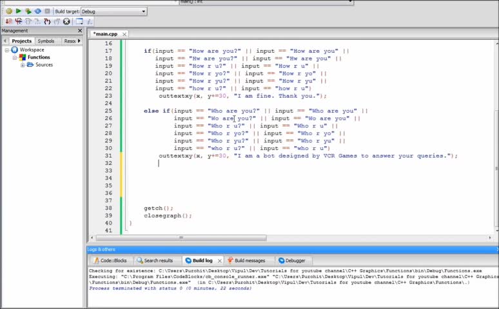Click the else if keyword on line 25
The image size is (499, 309).
click(x=157, y=111)
